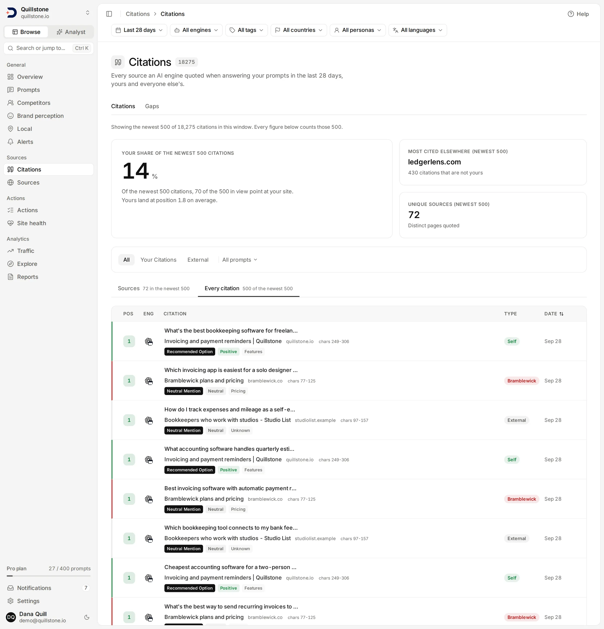Screen dimensions: 604x629
Task: Select the Citations tab under heading
Action: click(123, 106)
